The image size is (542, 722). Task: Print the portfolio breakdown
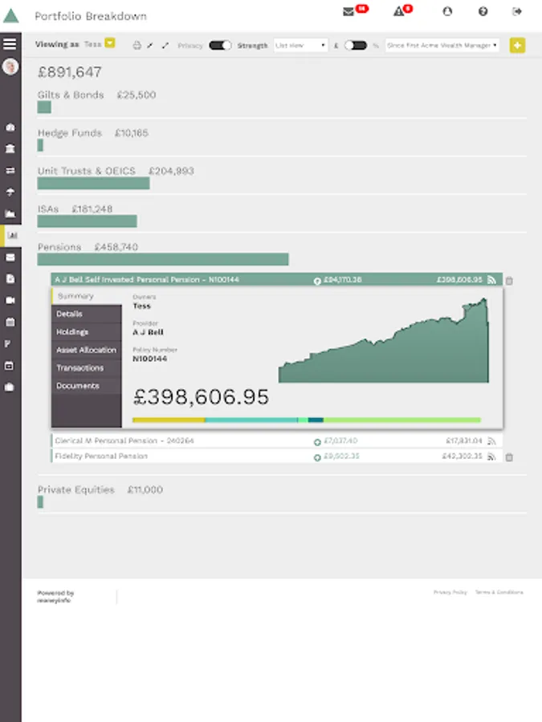click(x=137, y=46)
